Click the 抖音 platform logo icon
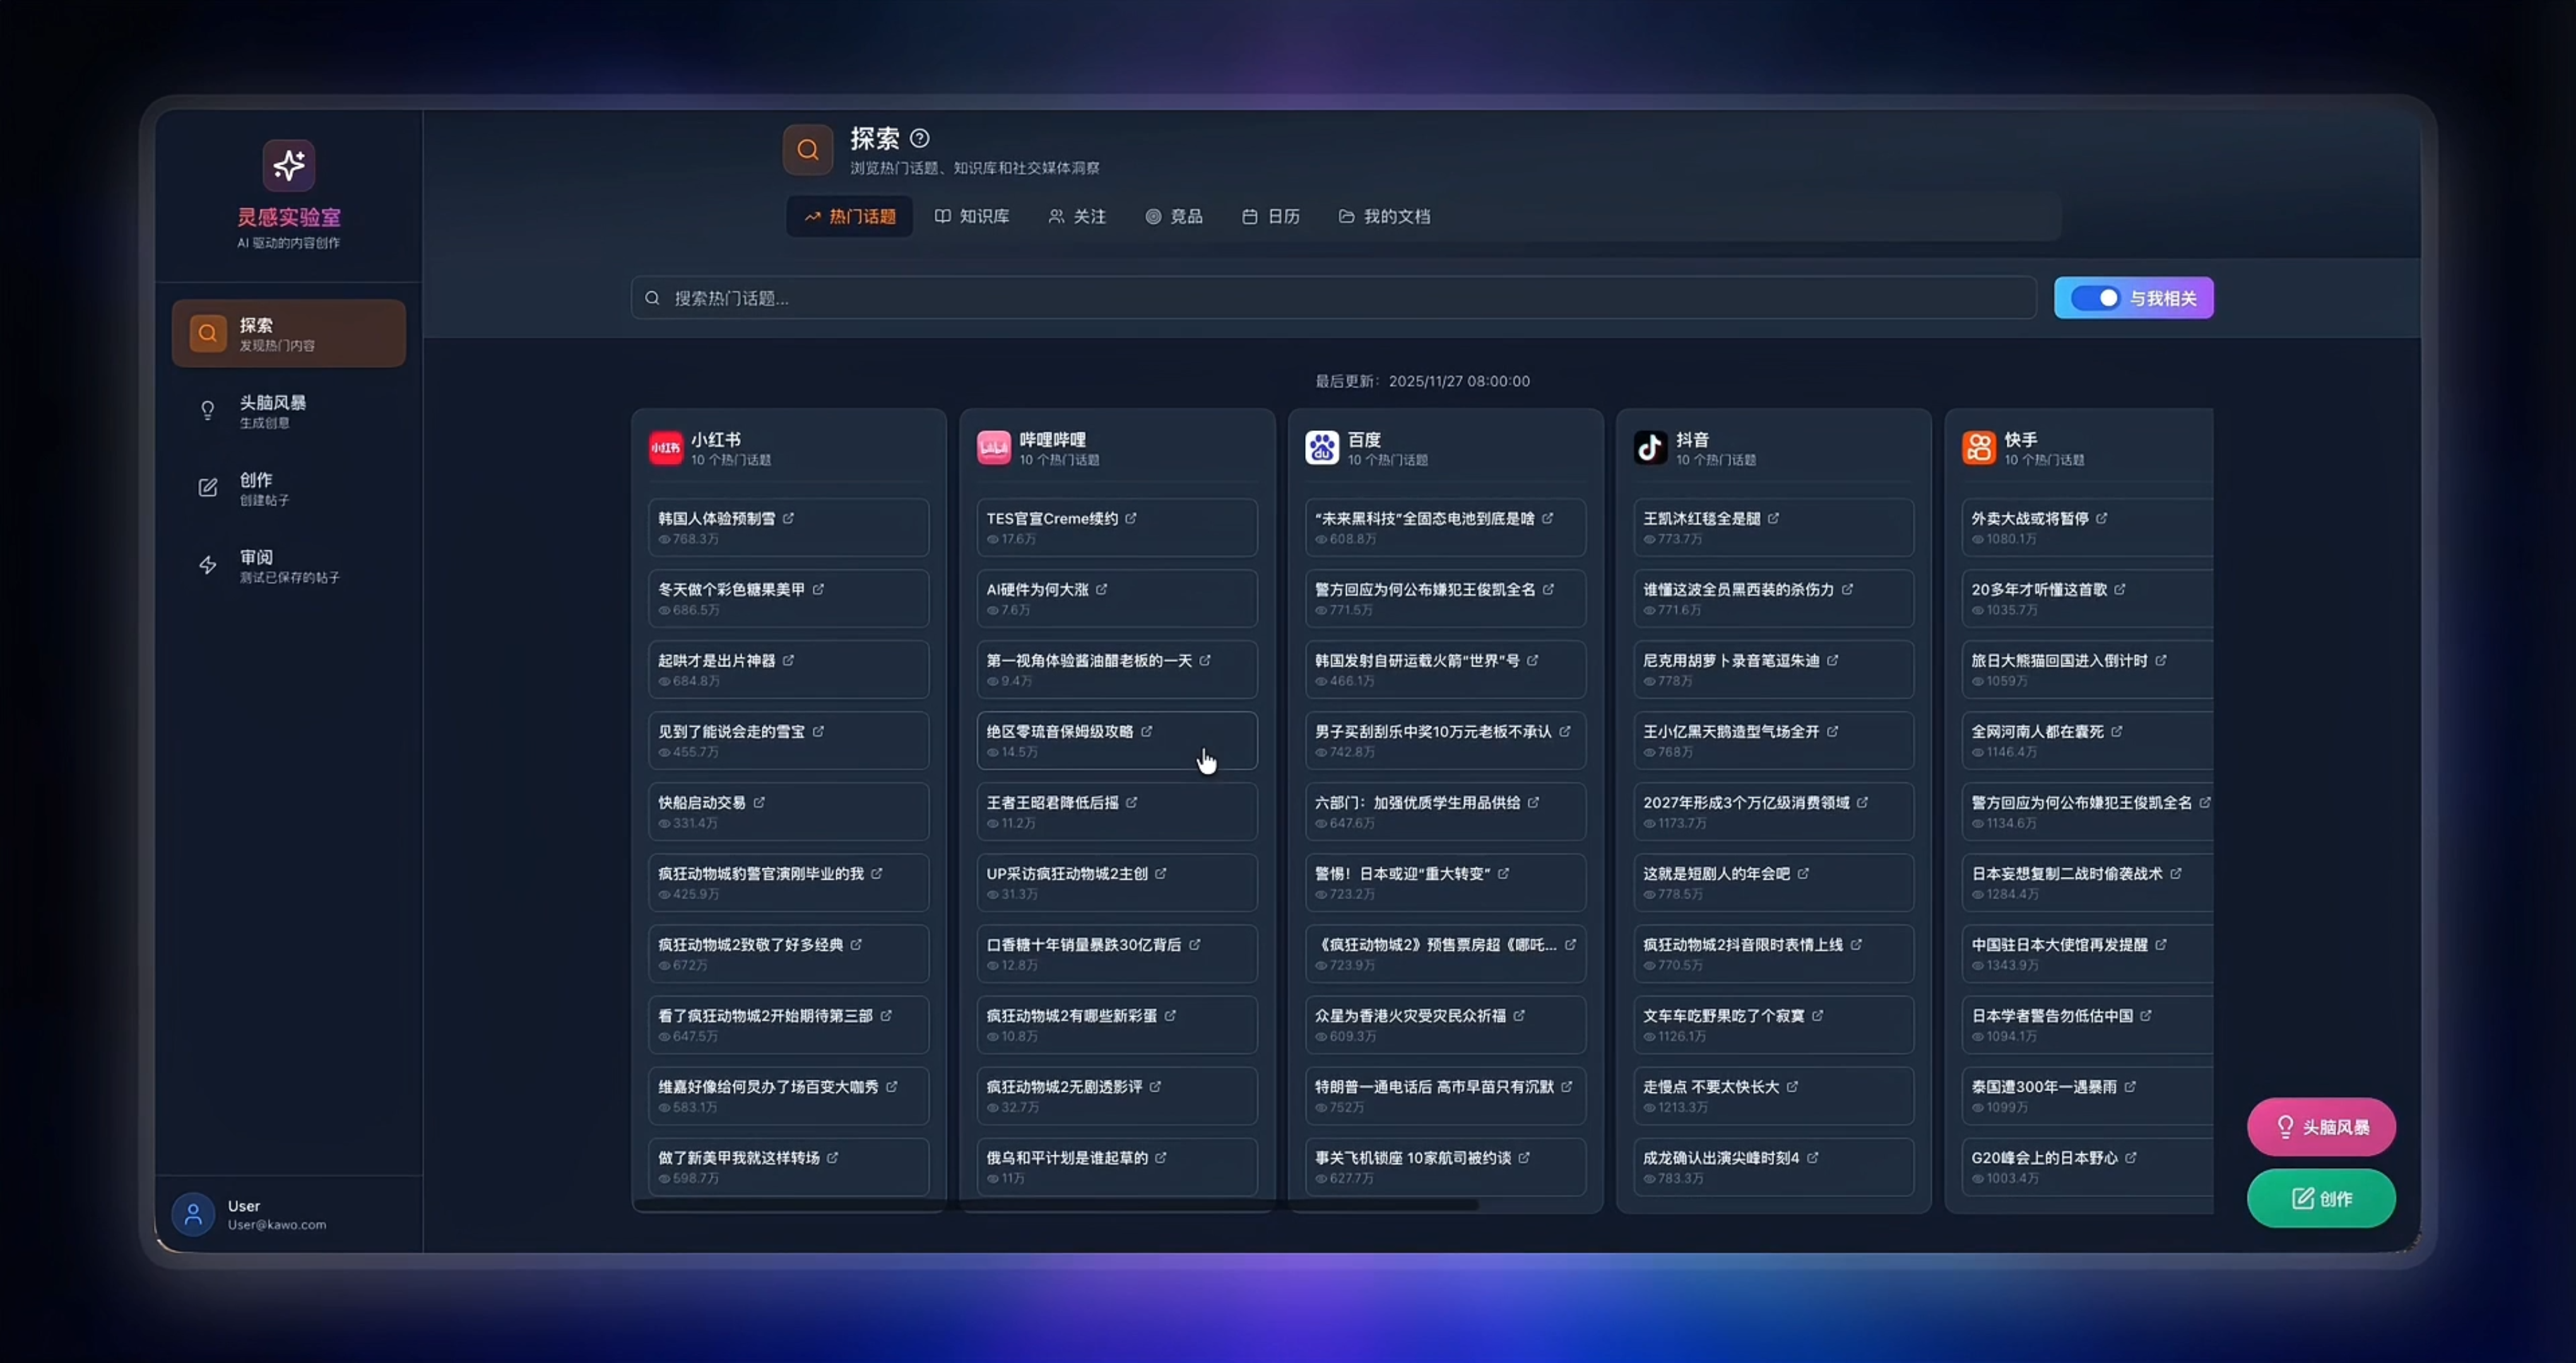The width and height of the screenshot is (2576, 1363). point(1650,448)
